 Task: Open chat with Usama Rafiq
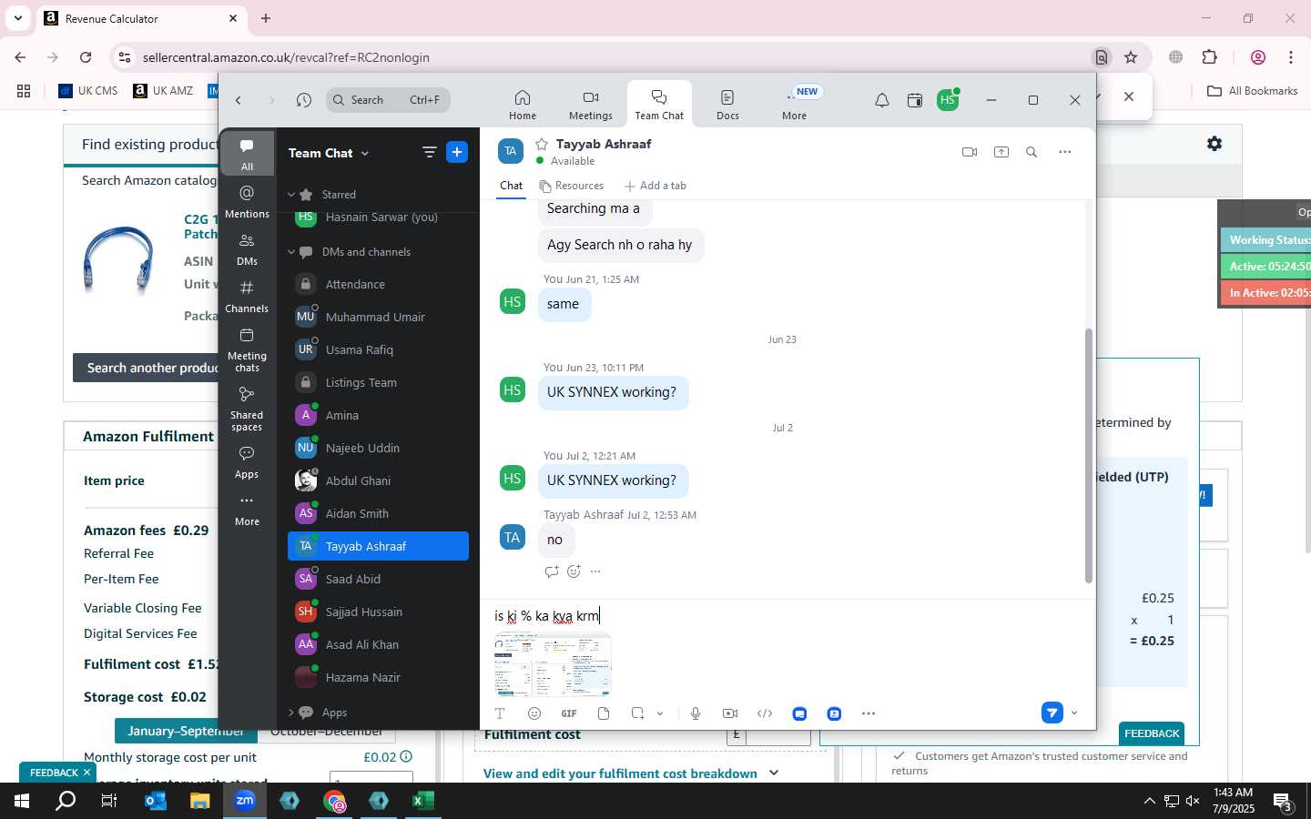378,349
